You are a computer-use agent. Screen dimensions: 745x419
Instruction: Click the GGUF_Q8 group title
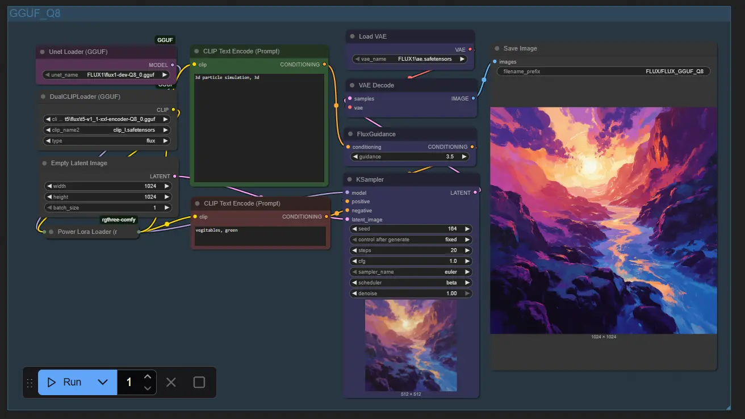[35, 14]
